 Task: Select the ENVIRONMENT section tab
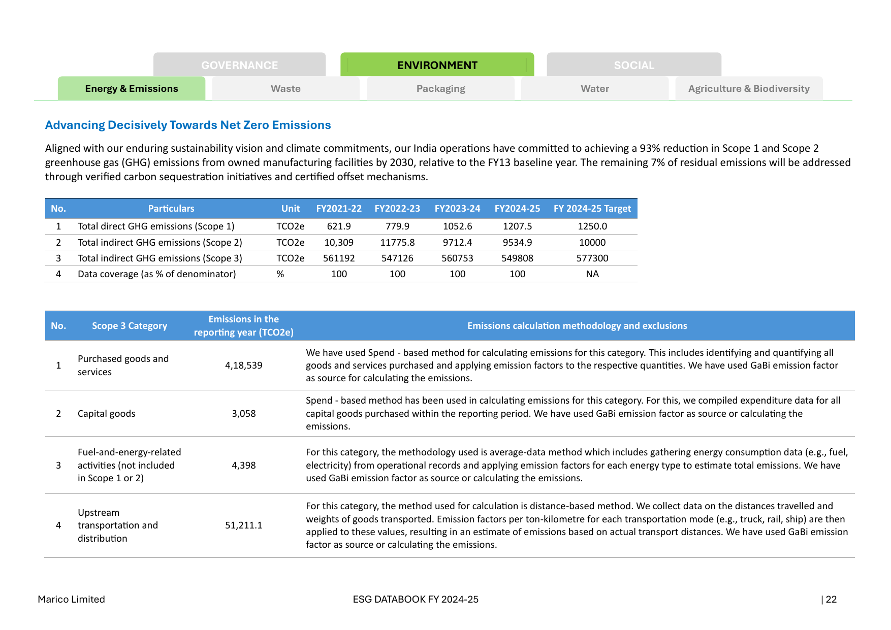tap(437, 65)
